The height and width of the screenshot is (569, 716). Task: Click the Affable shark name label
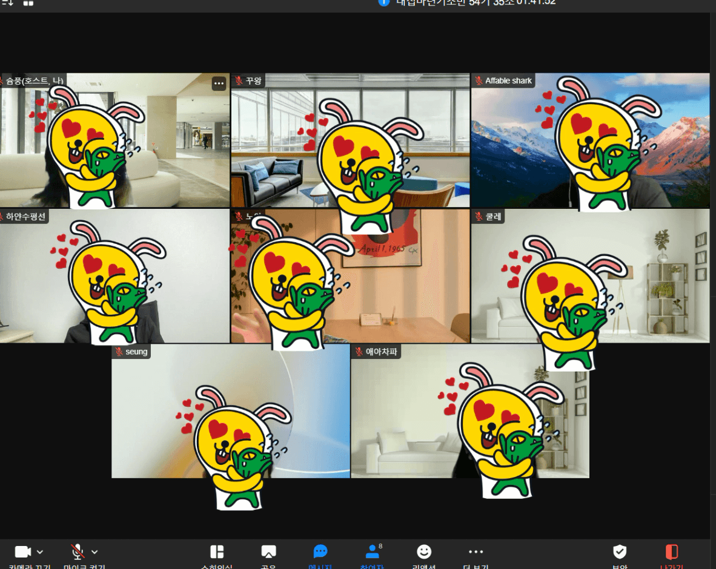pyautogui.click(x=508, y=81)
